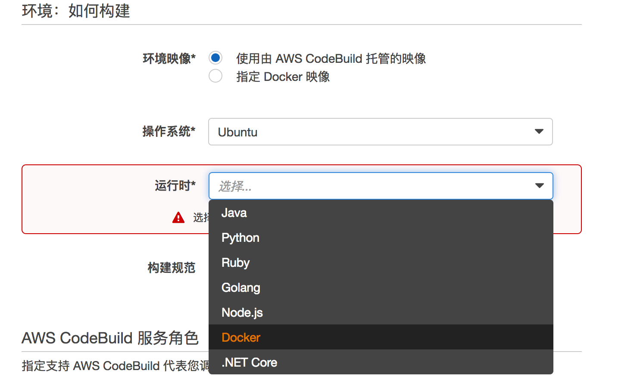The width and height of the screenshot is (637, 389).
Task: Click the 使用由 AWS CodeBuild 托管的映像 label text
Action: [331, 59]
